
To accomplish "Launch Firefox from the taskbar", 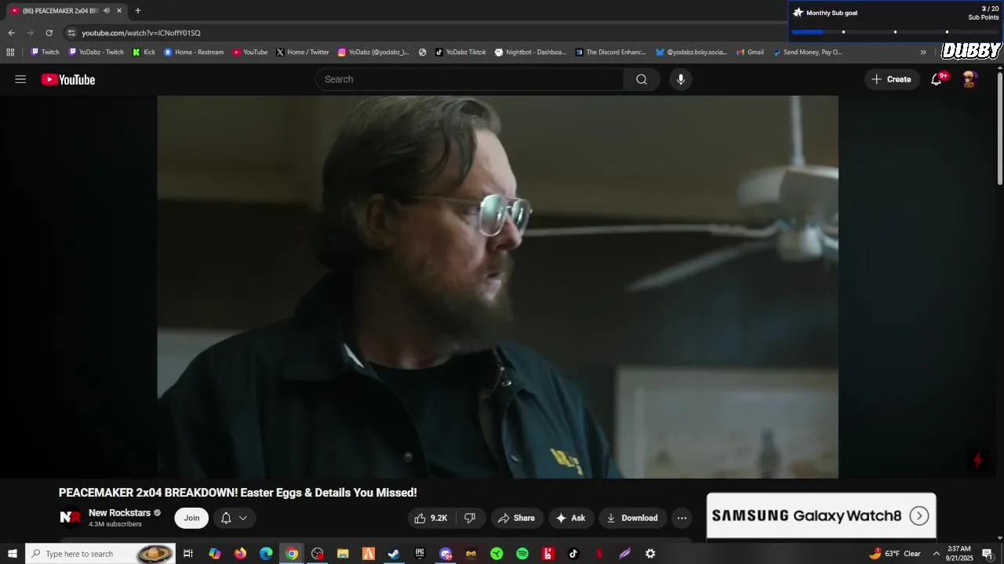I will (240, 554).
